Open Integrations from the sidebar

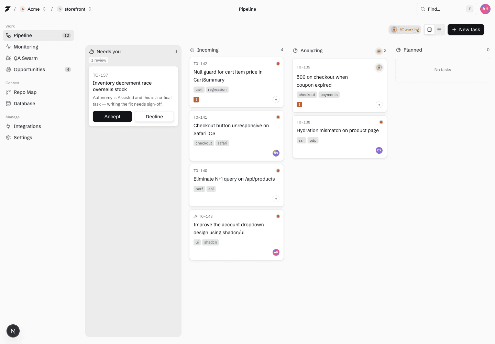click(38, 126)
